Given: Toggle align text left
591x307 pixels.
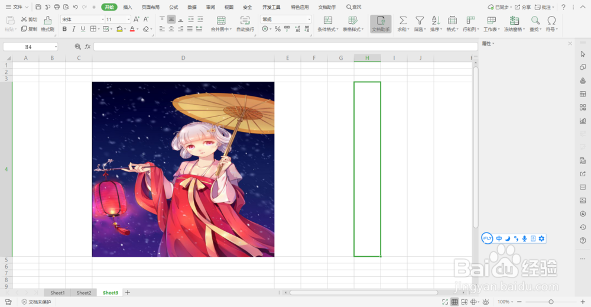Looking at the screenshot, I should [162, 29].
